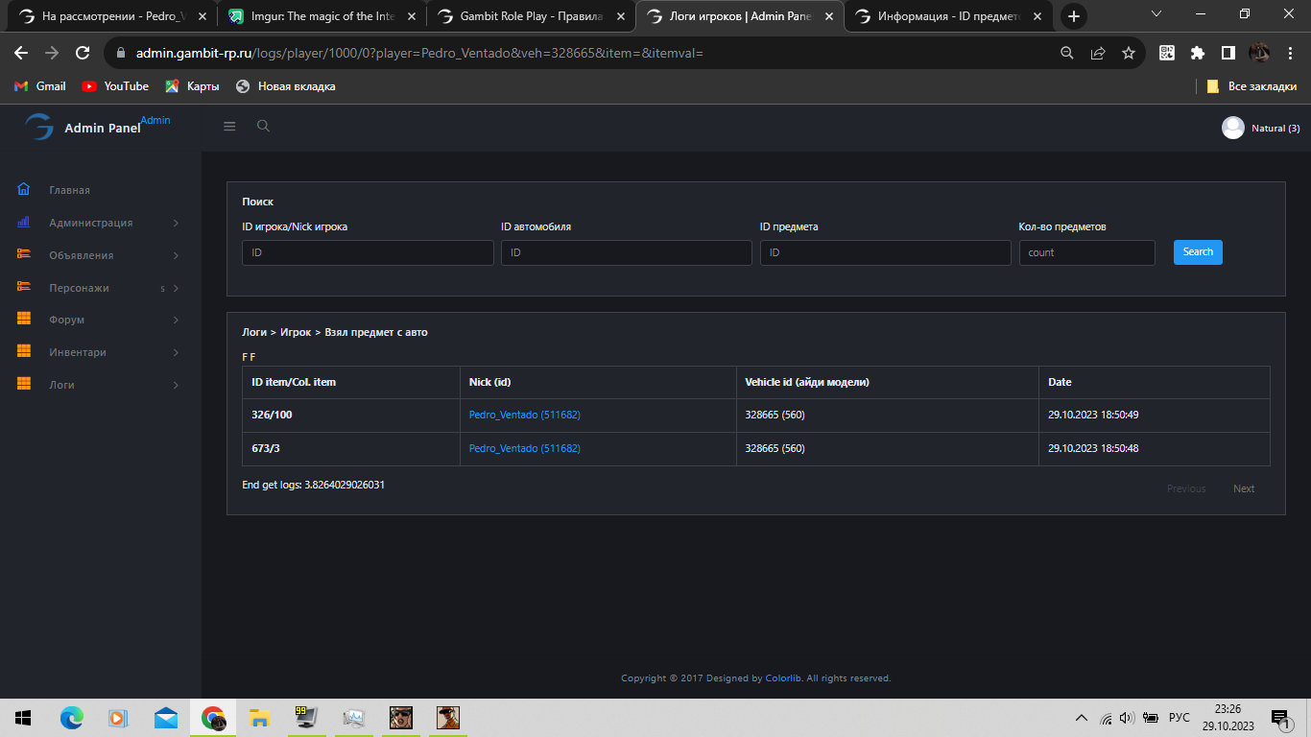Expand the Инвентари sidebar menu

click(x=78, y=352)
